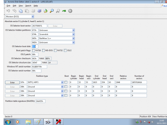Click Relative sectors field showing 2048
Screen dimensions: 167x125
tap(123, 82)
